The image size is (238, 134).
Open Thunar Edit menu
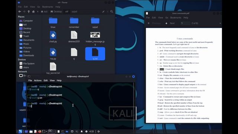click(x=26, y=7)
